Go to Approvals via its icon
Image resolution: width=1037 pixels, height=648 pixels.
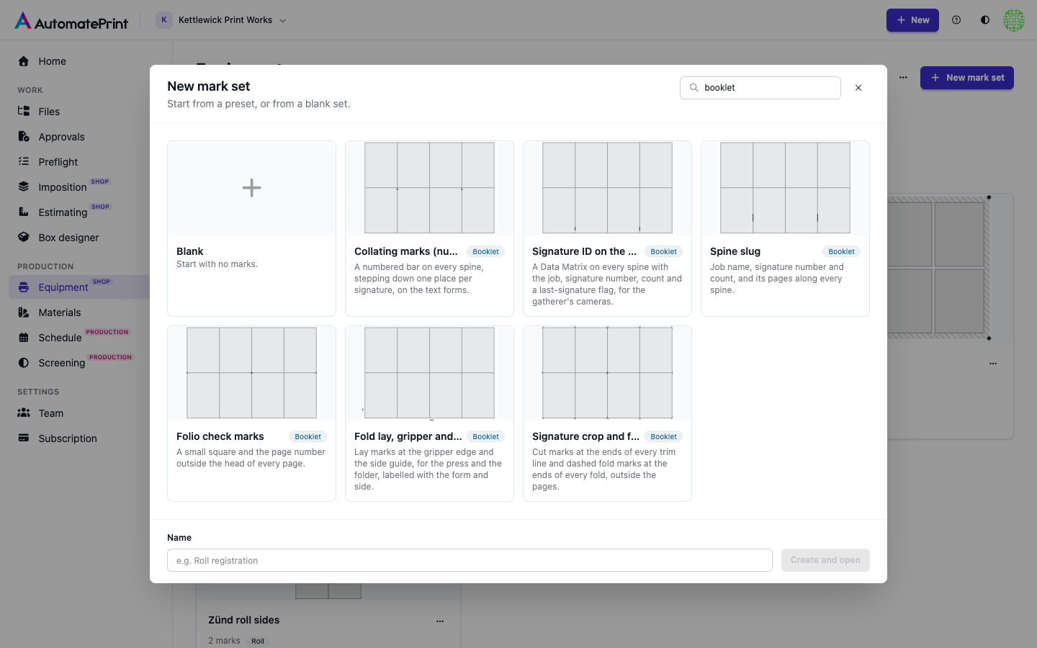[x=24, y=137]
